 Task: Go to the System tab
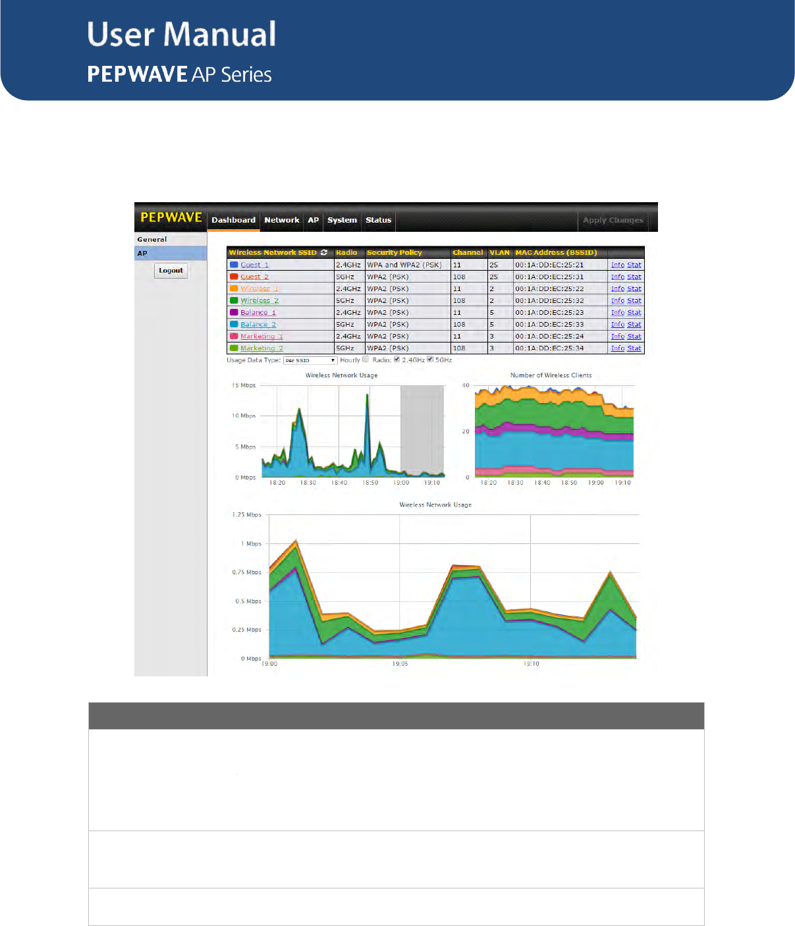(x=343, y=220)
